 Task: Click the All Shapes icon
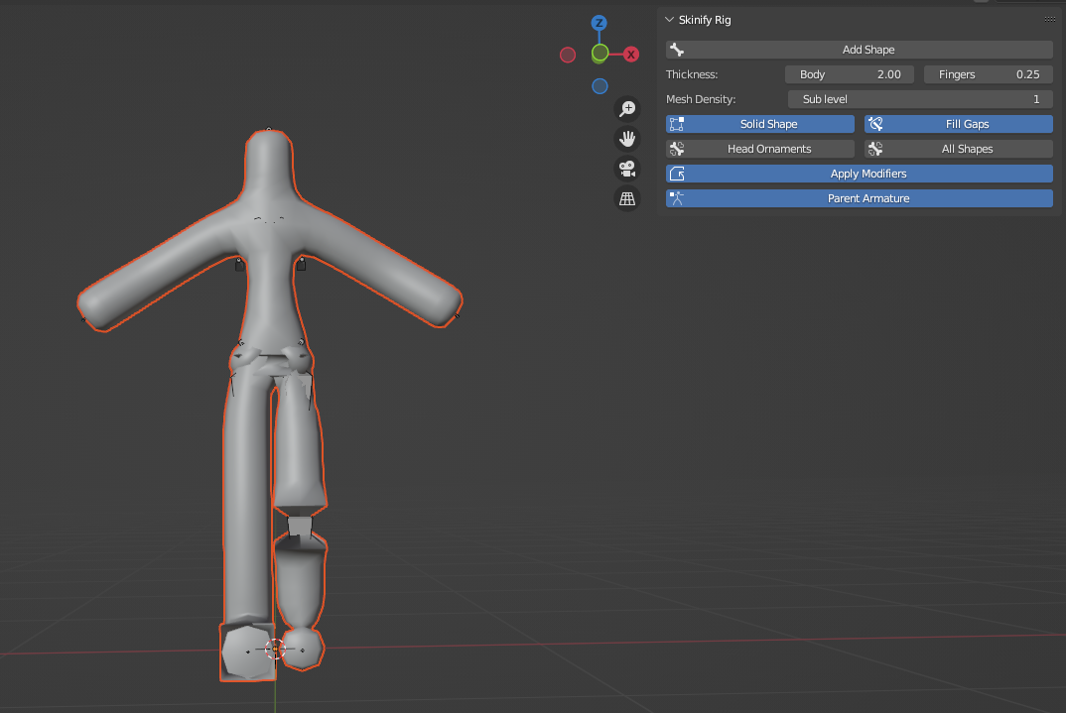pyautogui.click(x=875, y=149)
